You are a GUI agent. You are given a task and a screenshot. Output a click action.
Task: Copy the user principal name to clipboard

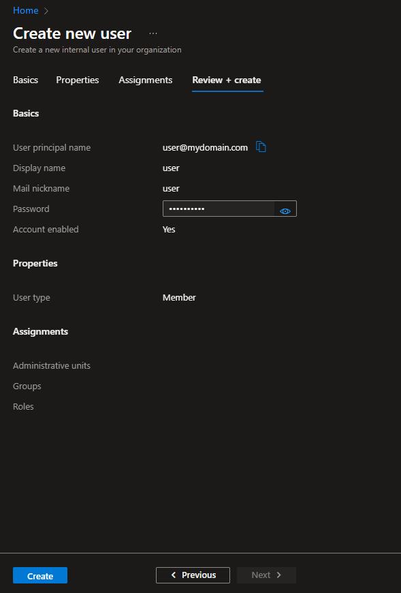click(261, 147)
